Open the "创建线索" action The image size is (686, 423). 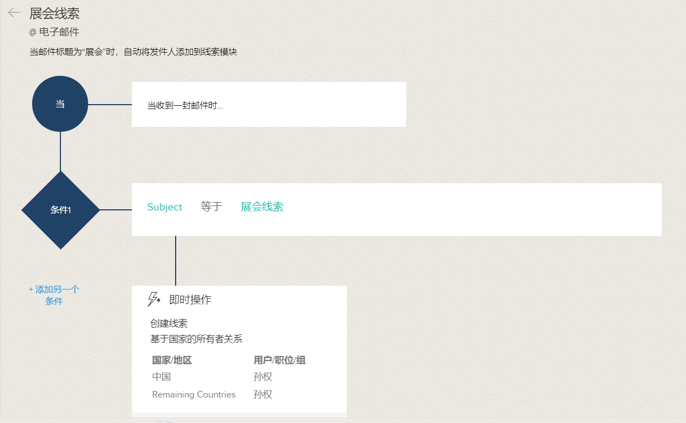[x=169, y=323]
